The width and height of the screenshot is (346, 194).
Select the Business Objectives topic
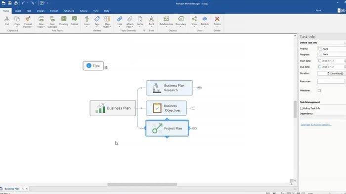(167, 108)
